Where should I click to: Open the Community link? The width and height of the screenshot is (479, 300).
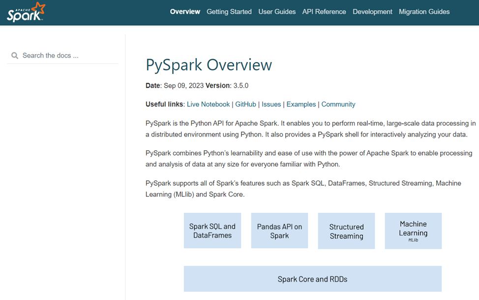338,104
